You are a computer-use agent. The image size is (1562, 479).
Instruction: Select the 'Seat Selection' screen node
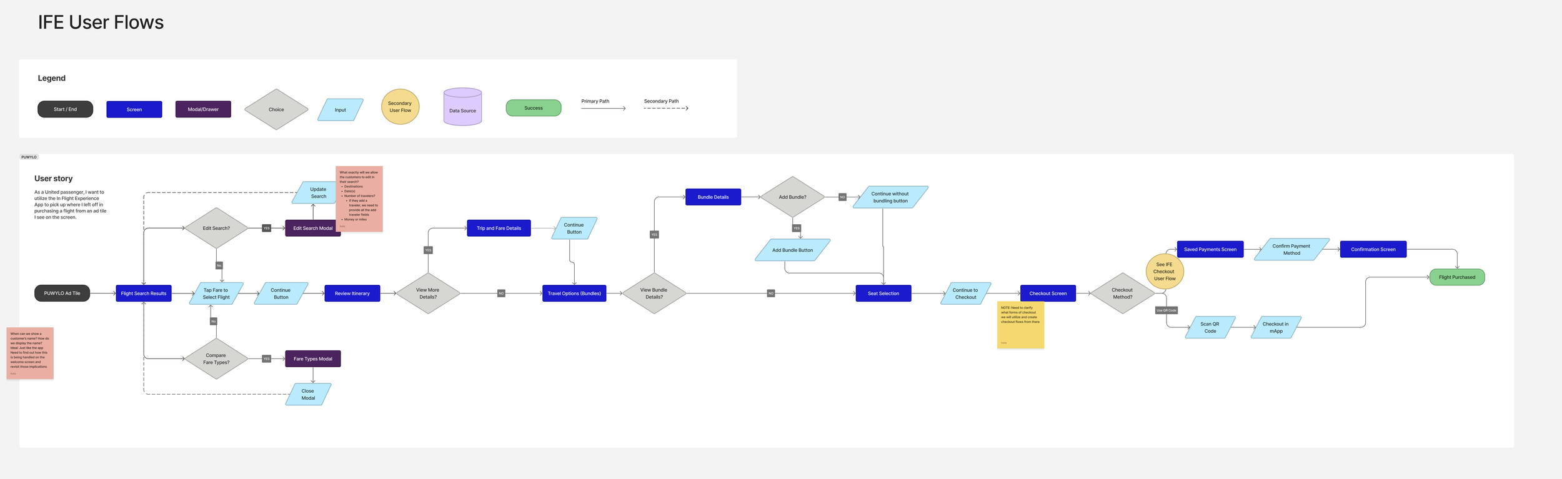point(883,294)
